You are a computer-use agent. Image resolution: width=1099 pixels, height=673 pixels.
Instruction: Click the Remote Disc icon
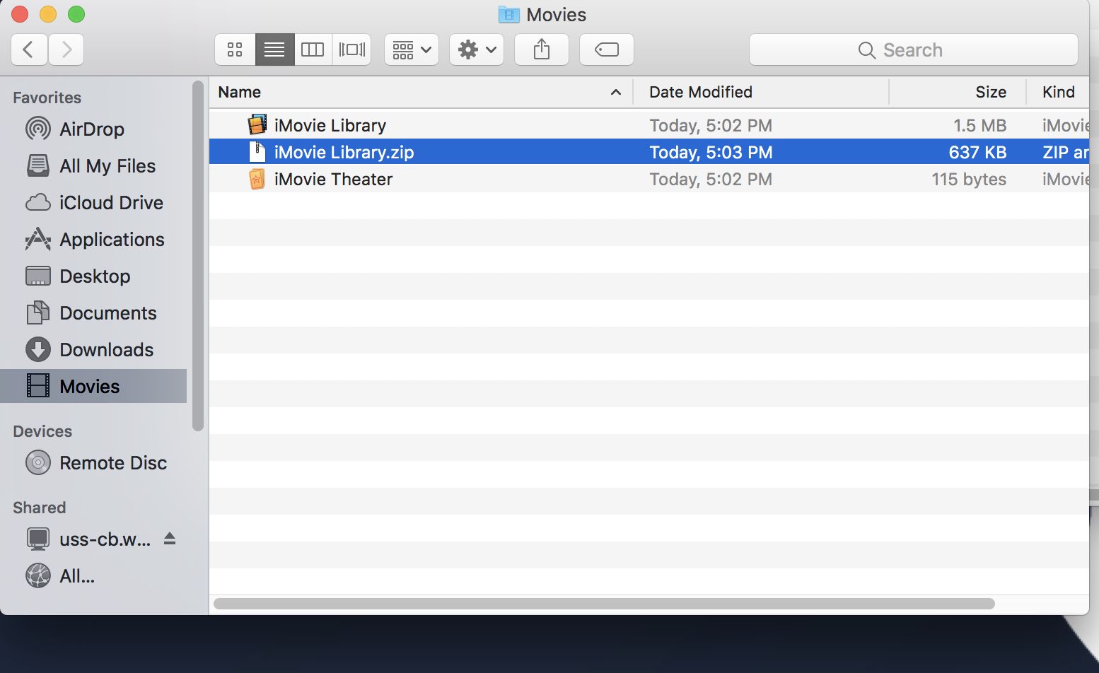38,462
